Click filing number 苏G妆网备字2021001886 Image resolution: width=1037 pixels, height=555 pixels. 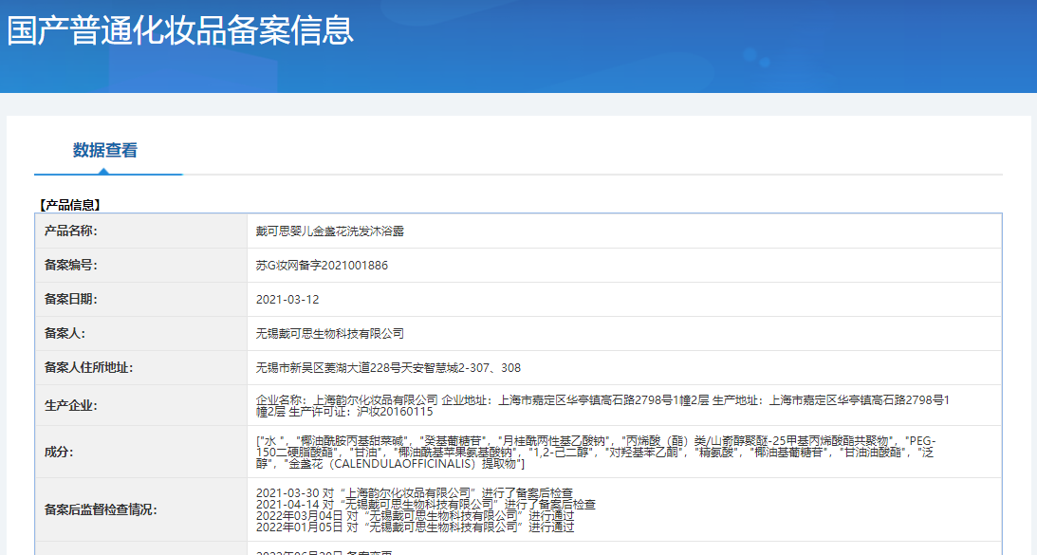point(322,266)
